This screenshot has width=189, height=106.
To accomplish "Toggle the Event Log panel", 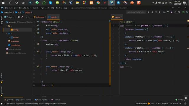I will click(180, 100).
